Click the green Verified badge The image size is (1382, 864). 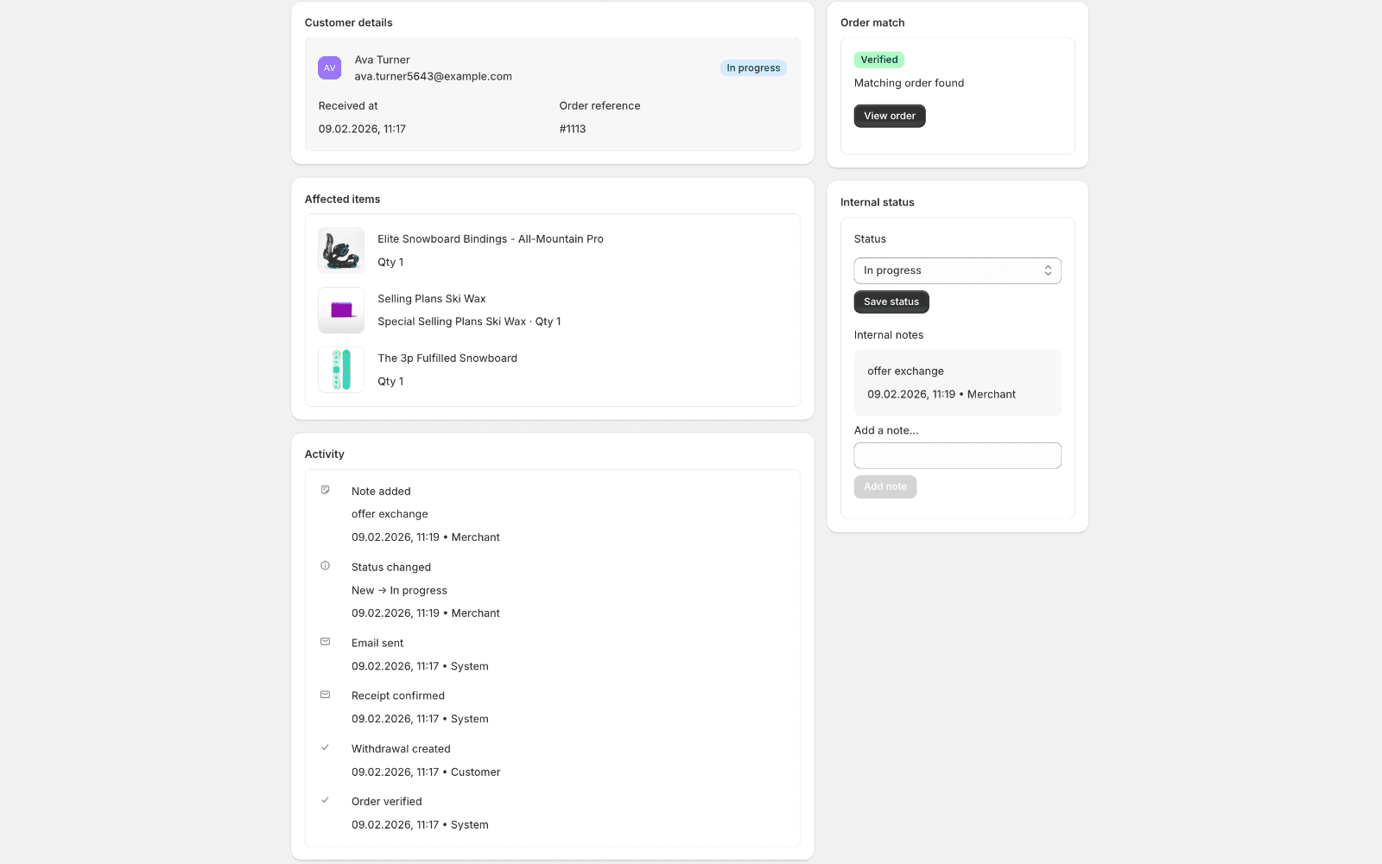tap(879, 60)
